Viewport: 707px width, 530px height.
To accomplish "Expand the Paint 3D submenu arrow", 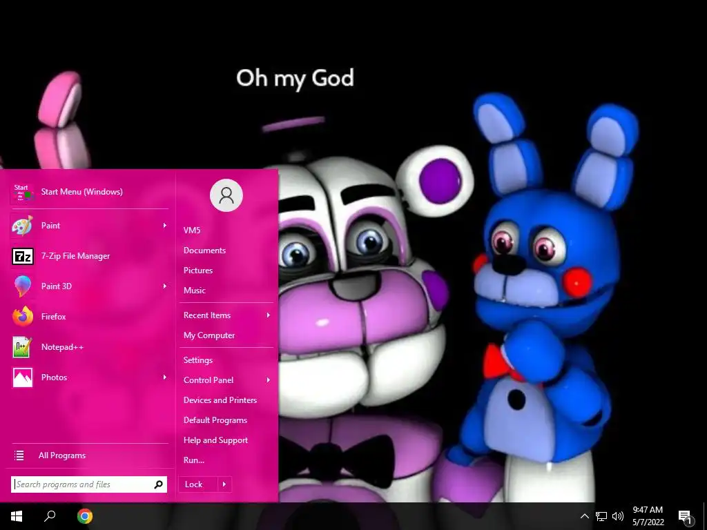I will [164, 286].
